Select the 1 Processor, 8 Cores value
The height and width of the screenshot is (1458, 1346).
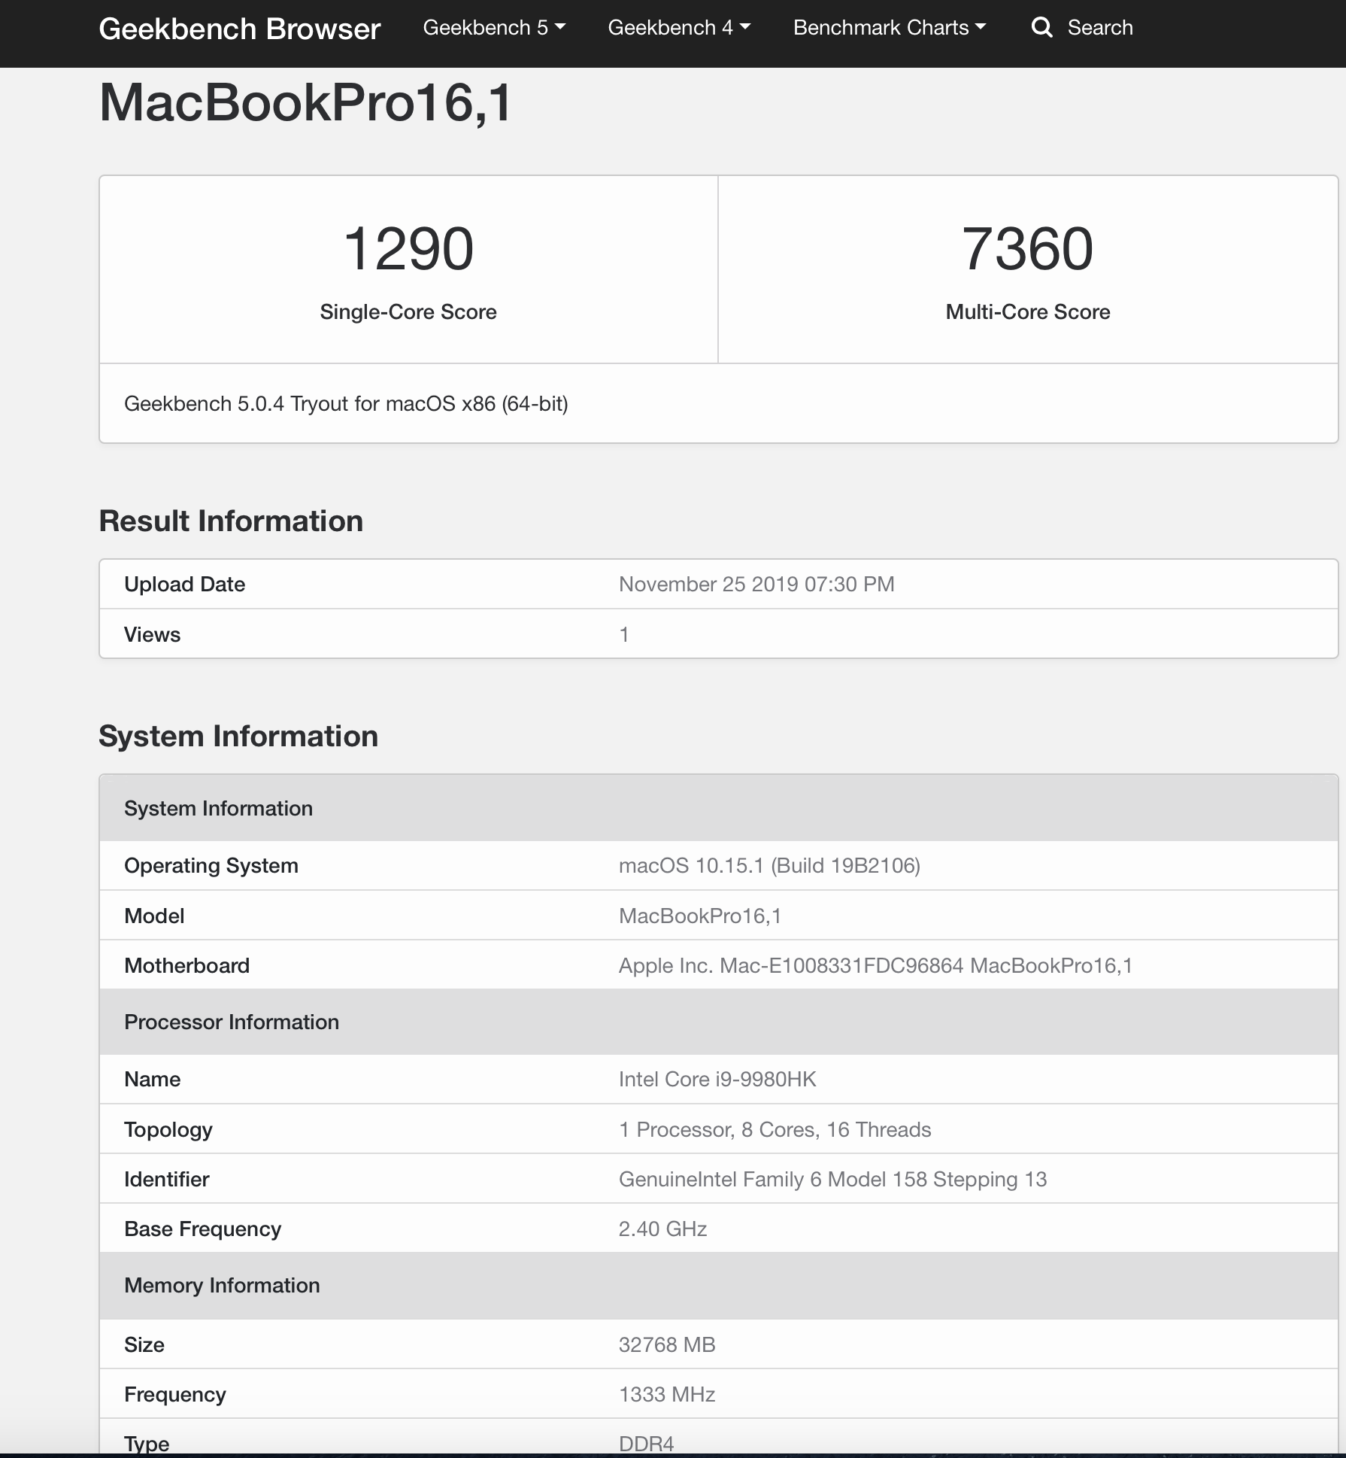click(775, 1130)
